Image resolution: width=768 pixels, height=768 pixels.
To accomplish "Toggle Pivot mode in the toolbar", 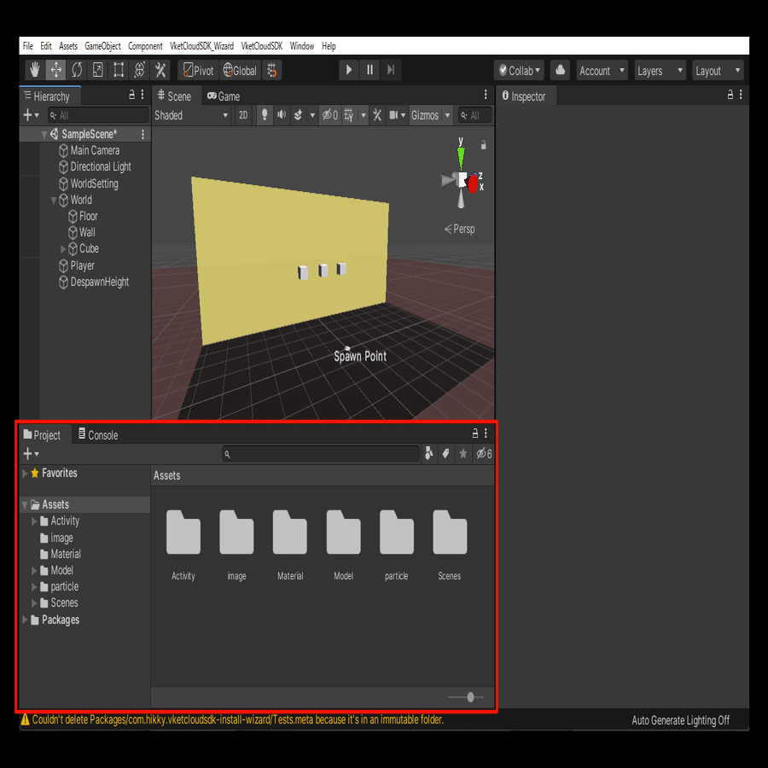I will tap(197, 69).
